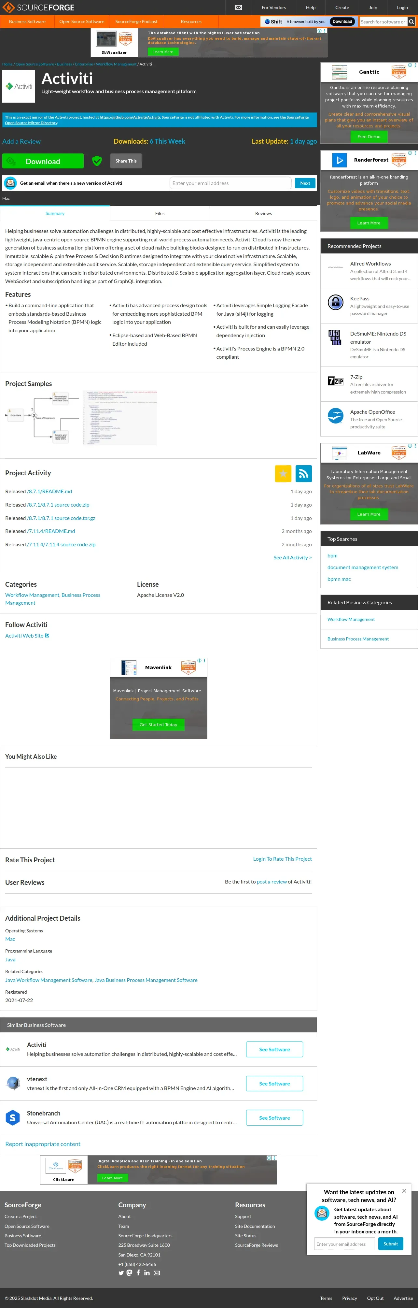Focus the popup newsletter email field
Screen dimensions: 418x1308
tap(344, 1243)
